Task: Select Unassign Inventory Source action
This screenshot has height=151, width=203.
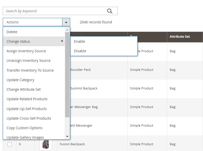Action: coord(29,61)
